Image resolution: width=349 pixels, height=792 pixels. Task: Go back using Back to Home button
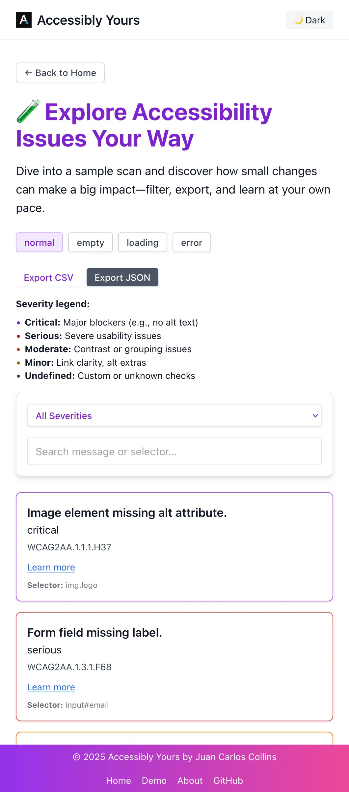(x=60, y=73)
